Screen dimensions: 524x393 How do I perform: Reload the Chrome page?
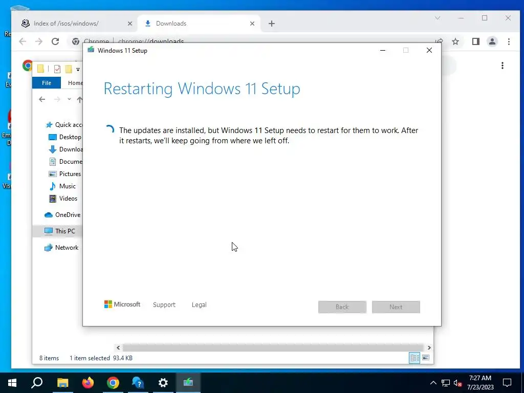click(x=55, y=41)
